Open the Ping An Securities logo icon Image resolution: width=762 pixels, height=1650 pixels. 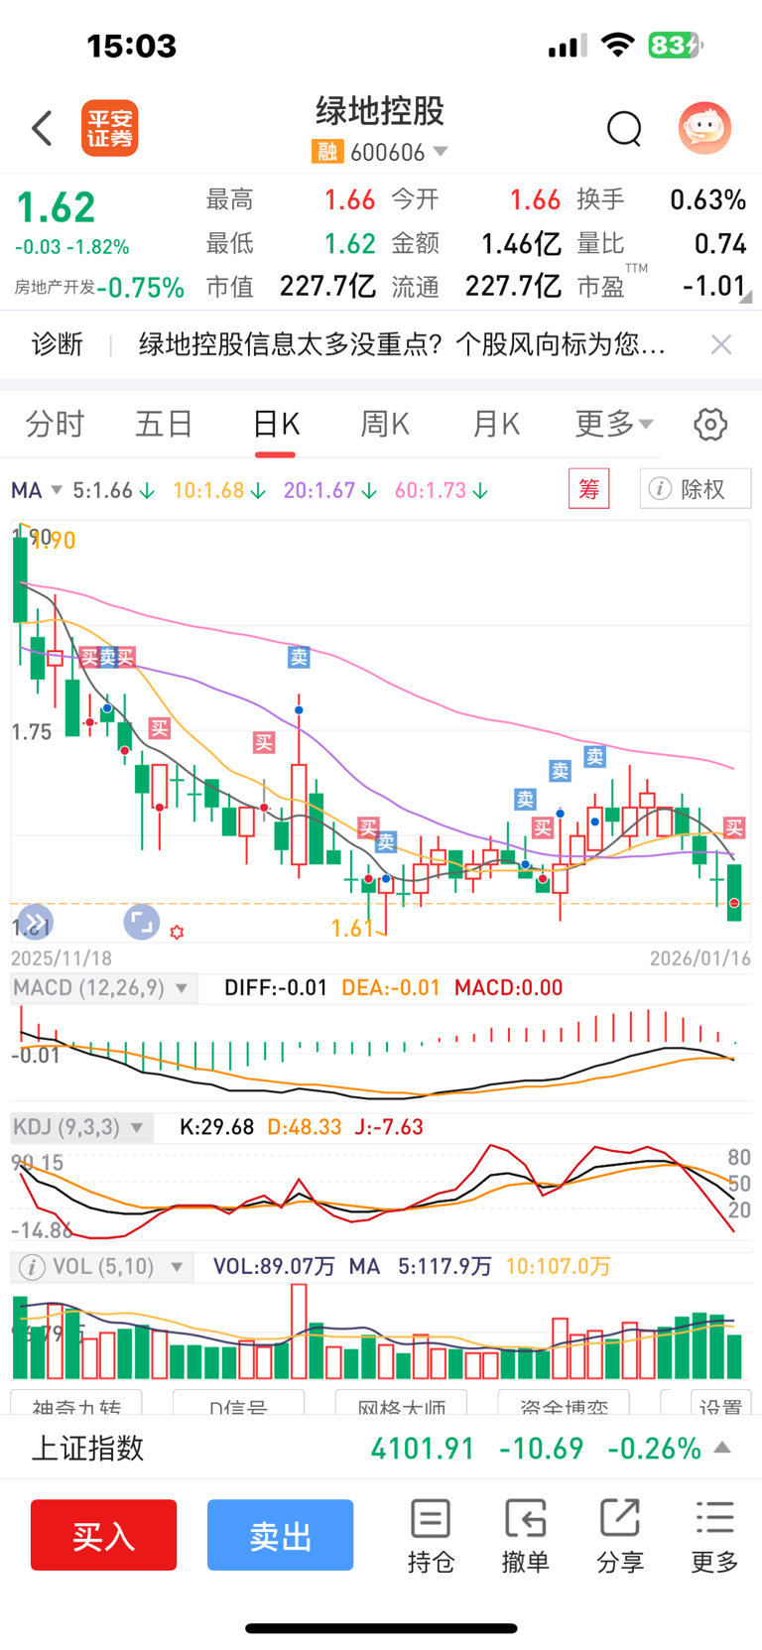click(x=109, y=129)
